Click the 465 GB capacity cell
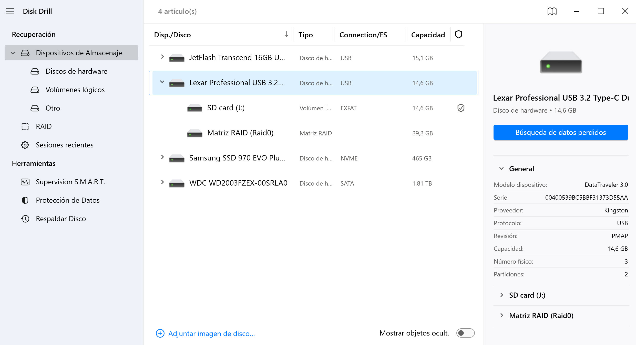The image size is (636, 345). tap(422, 158)
